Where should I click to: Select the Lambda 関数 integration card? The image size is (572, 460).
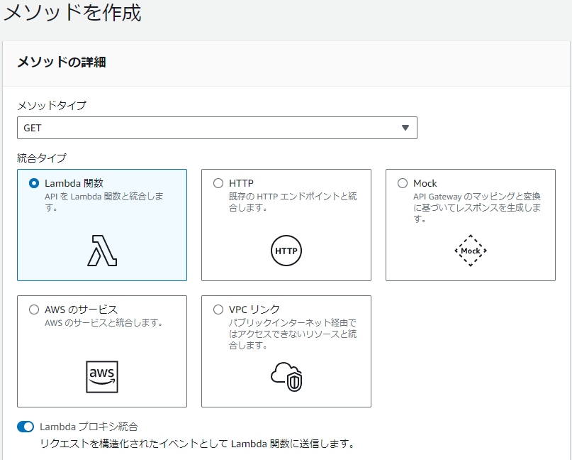(x=101, y=224)
